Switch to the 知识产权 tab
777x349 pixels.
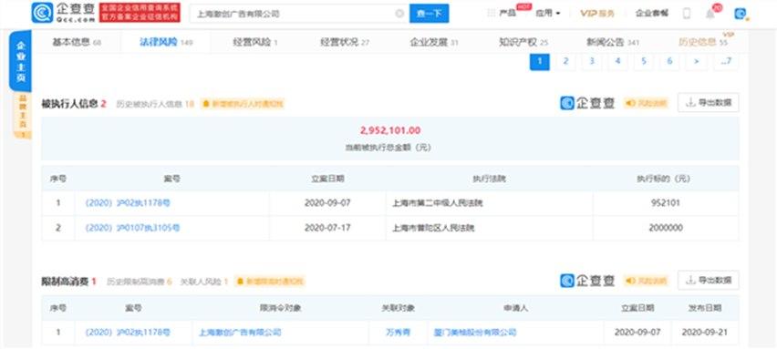[523, 43]
